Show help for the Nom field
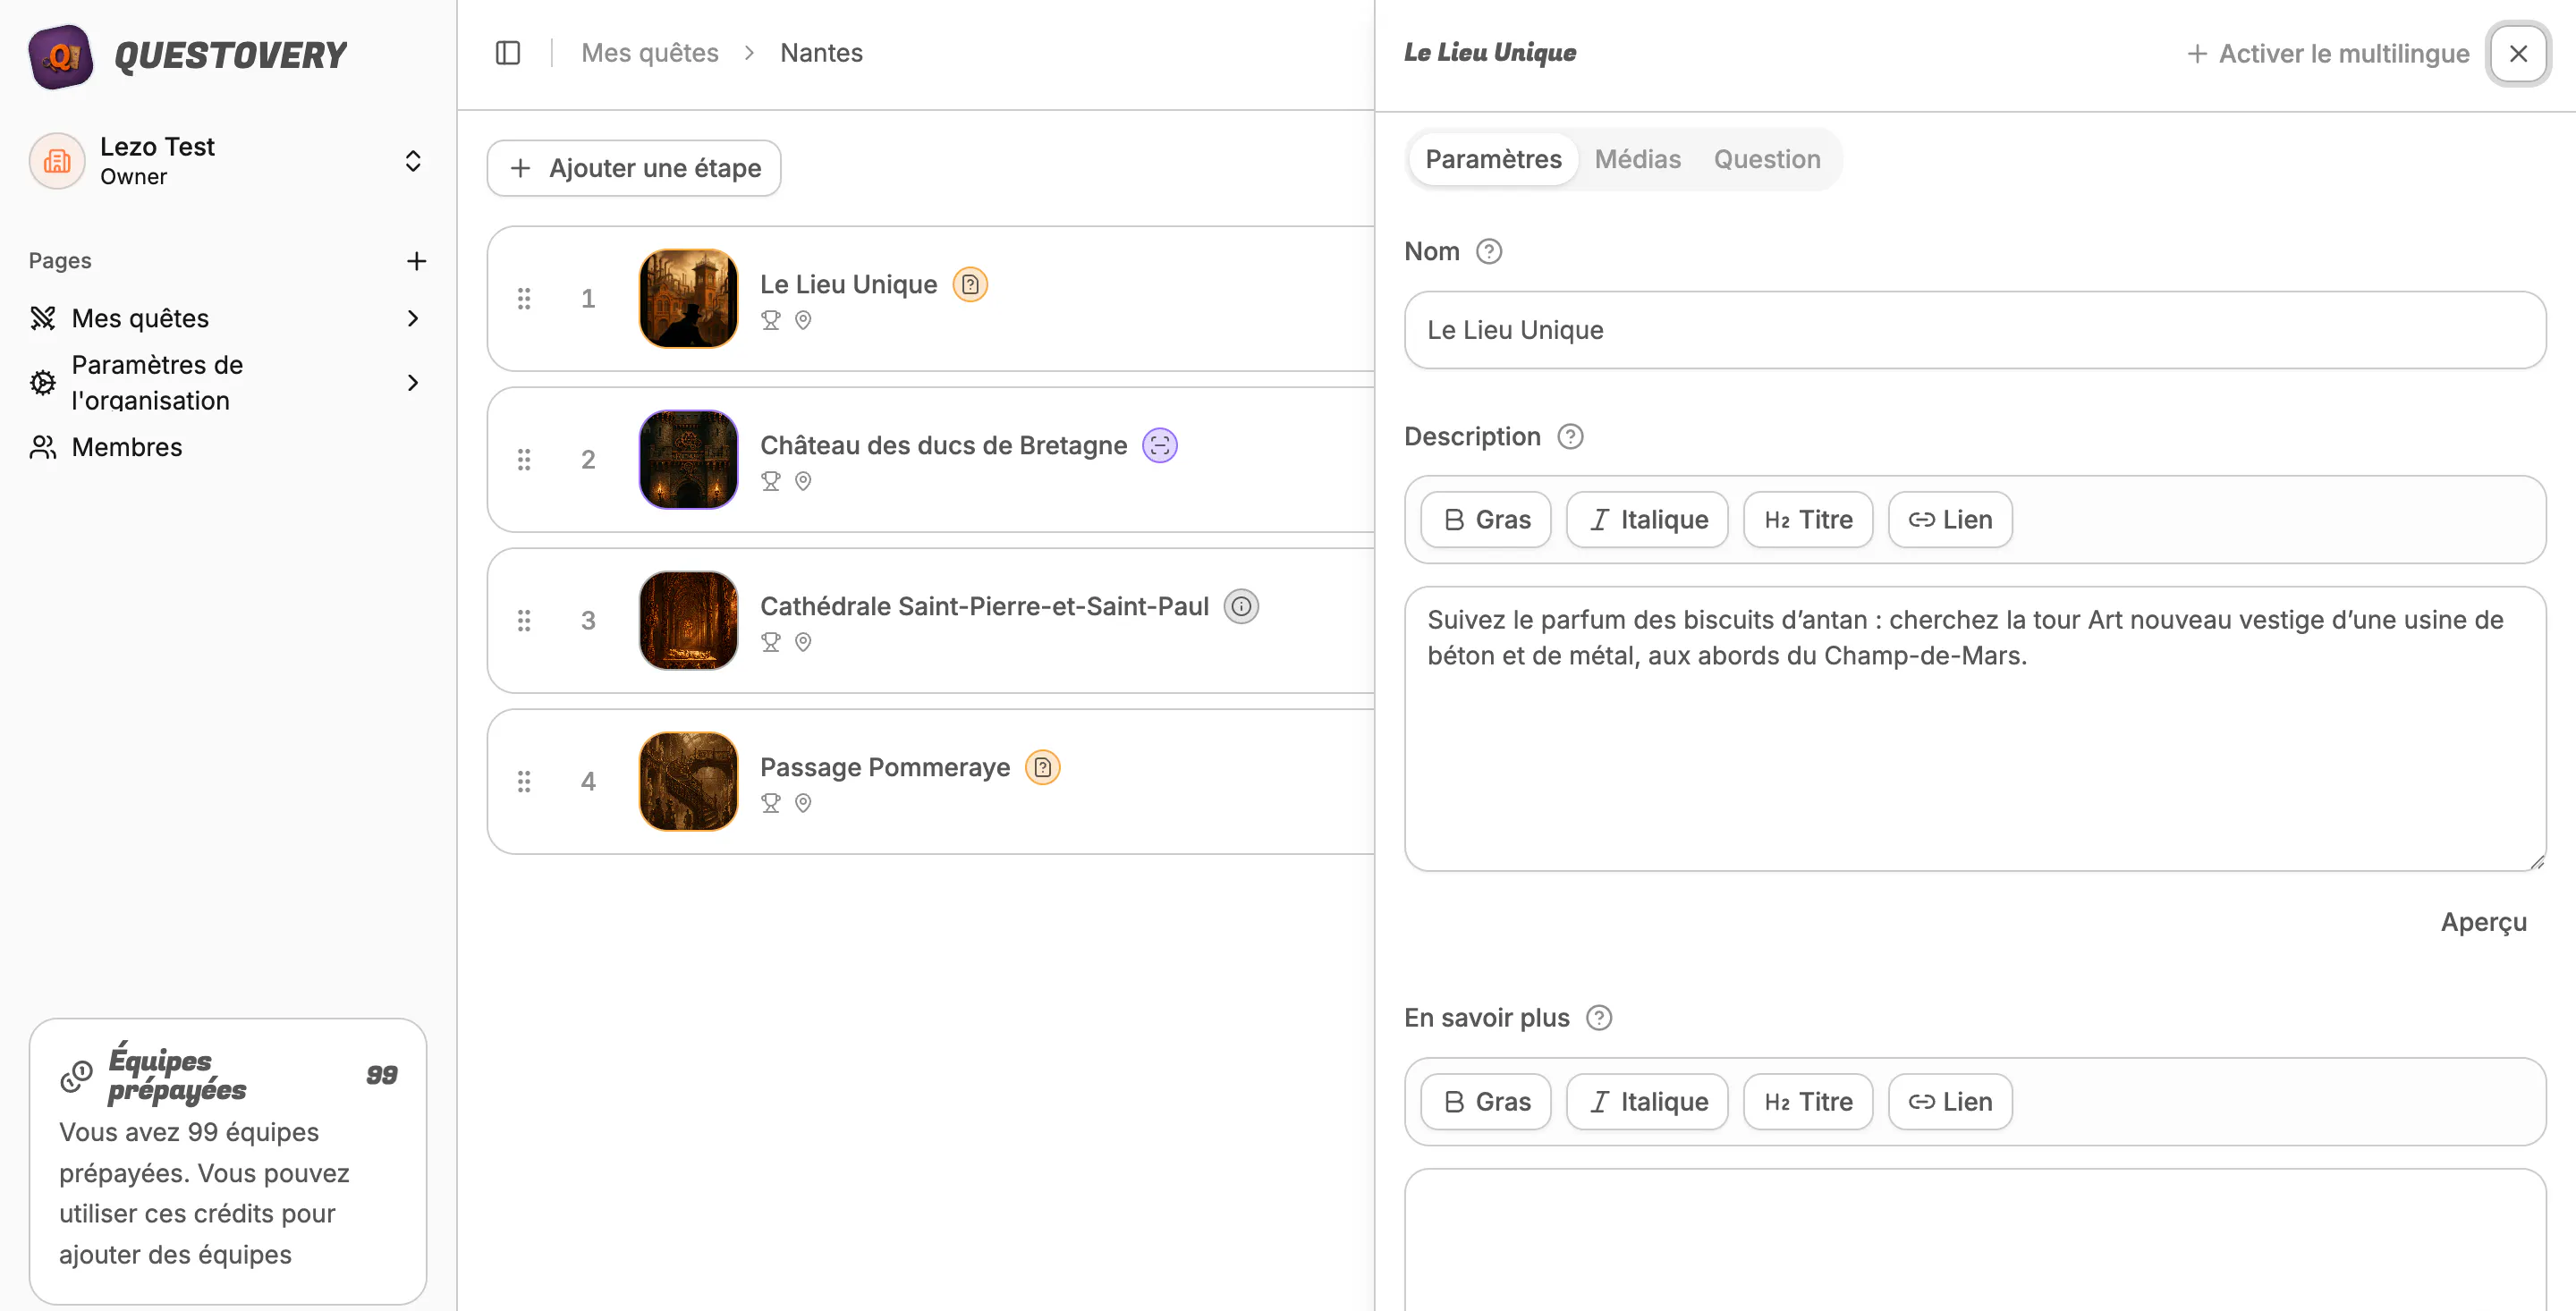This screenshot has width=2576, height=1311. click(x=1489, y=252)
